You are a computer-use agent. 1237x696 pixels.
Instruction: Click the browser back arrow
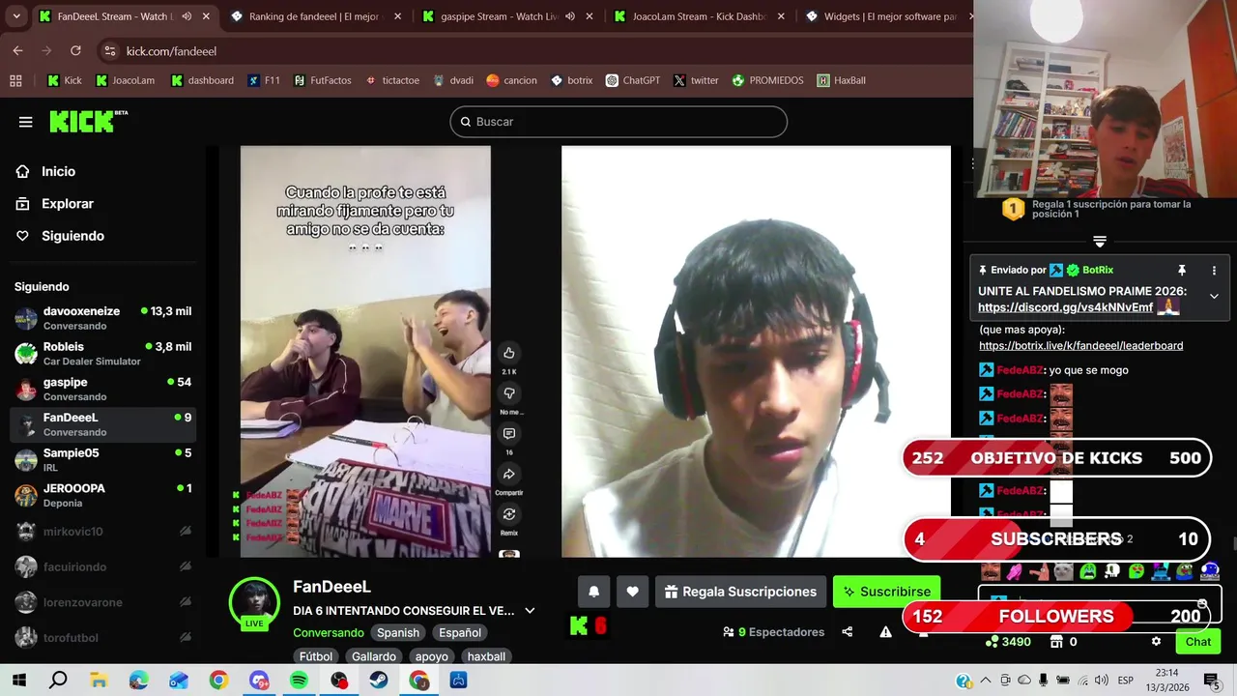tap(17, 50)
